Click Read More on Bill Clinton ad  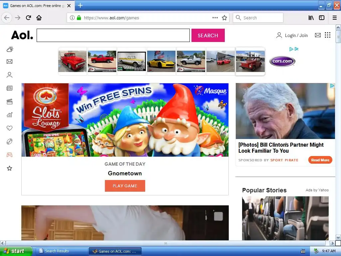(320, 160)
